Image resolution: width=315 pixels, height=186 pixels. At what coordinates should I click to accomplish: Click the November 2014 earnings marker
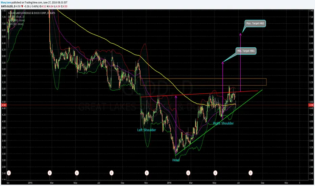click(x=9, y=173)
